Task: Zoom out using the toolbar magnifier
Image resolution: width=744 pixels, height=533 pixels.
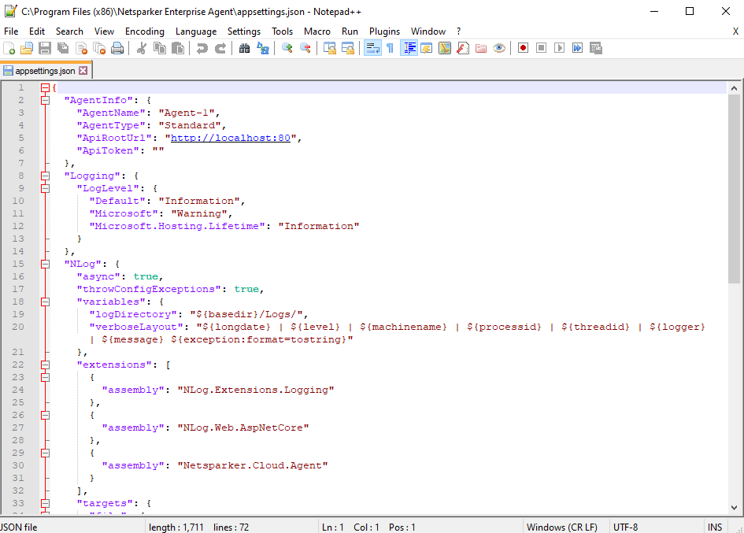Action: click(305, 48)
